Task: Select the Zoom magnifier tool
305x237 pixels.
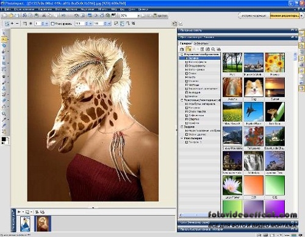Action: coord(4,114)
